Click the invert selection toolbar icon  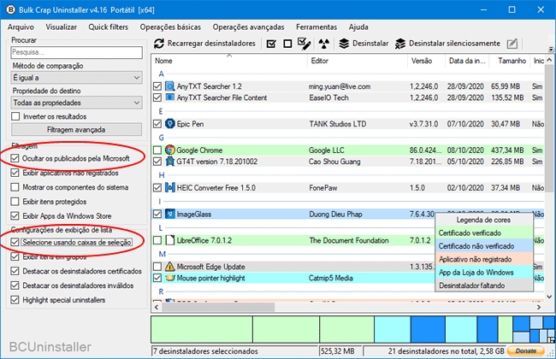point(305,44)
